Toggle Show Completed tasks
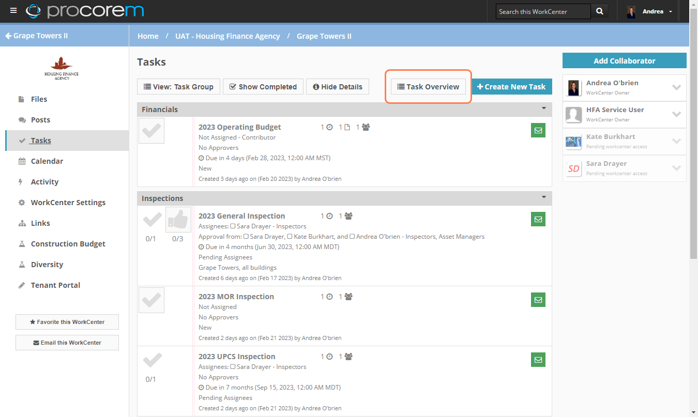Screen dimensions: 698x417 263,86
